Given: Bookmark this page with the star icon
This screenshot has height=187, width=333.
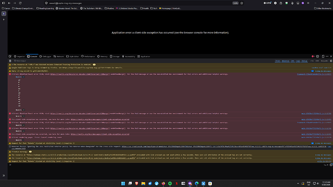Looking at the screenshot, I should 242,3.
